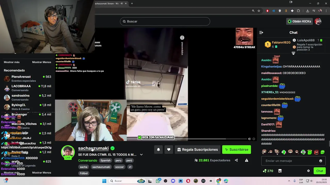Open Machete_Vilches recommended channel
The height and width of the screenshot is (185, 330).
click(x=27, y=126)
